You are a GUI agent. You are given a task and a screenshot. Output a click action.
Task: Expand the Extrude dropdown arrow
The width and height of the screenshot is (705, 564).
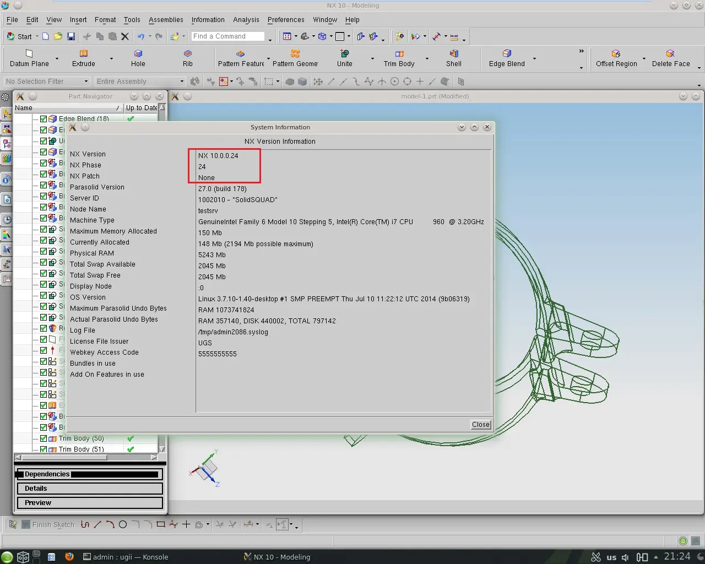coord(111,58)
